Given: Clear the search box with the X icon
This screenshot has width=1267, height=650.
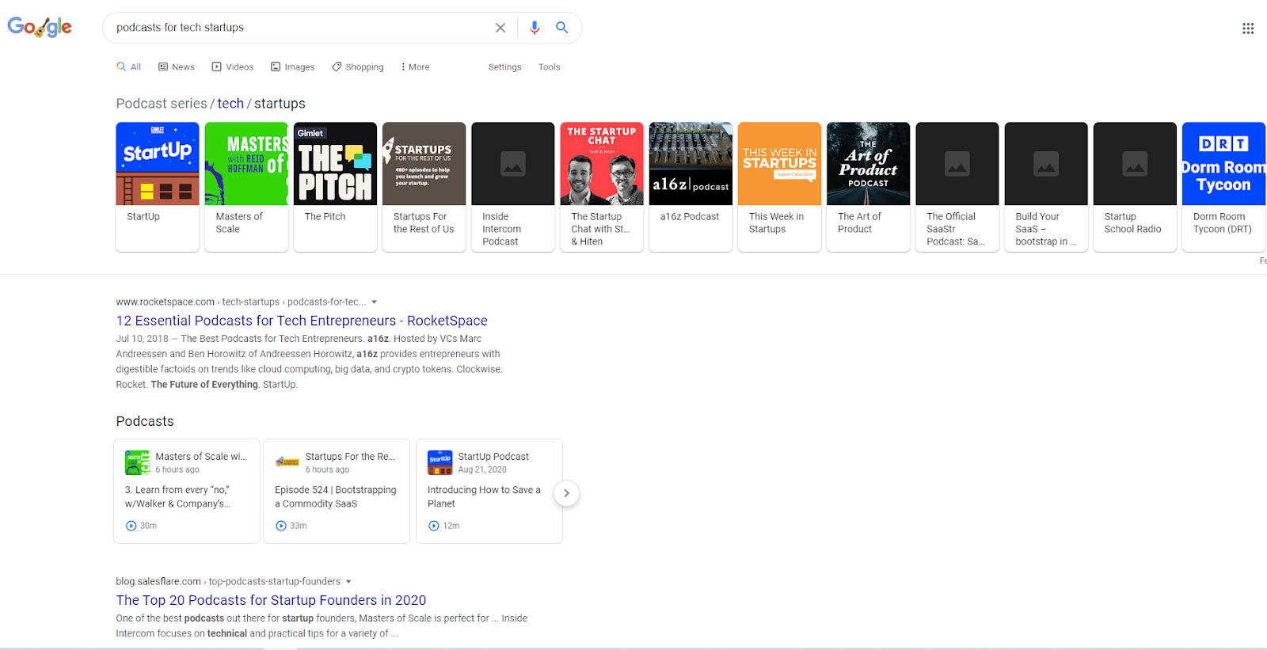Looking at the screenshot, I should tap(500, 28).
